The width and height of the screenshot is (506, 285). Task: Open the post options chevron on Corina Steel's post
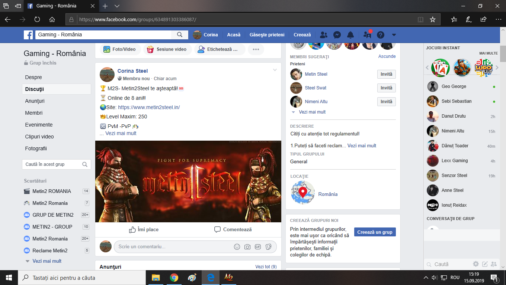[x=275, y=70]
